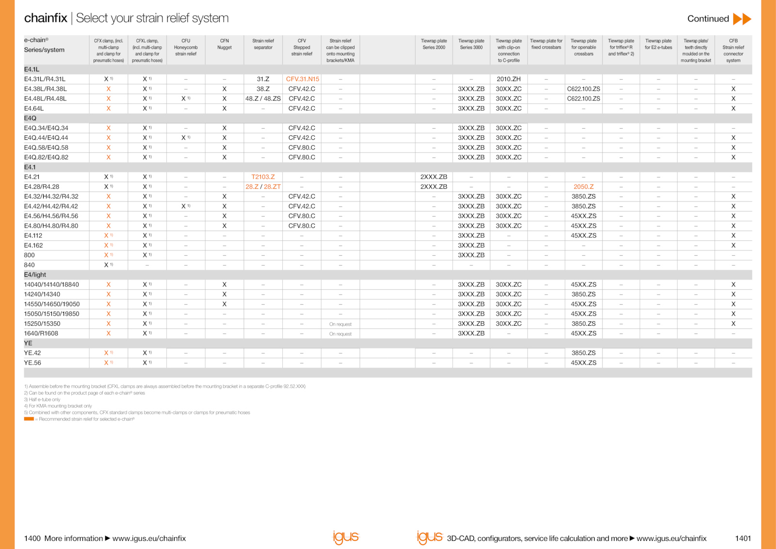This screenshot has width=776, height=549.
Task: Select the E4.28/R4.28 row label
Action: [x=42, y=187]
